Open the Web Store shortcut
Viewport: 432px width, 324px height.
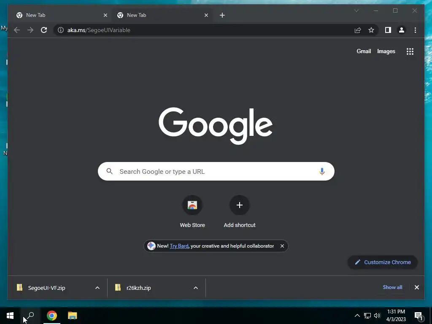(x=192, y=212)
